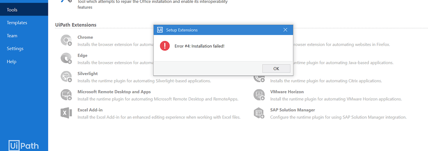Click the Microsoft Remote Desktop plugin icon
This screenshot has width=428, height=151.
pos(66,95)
